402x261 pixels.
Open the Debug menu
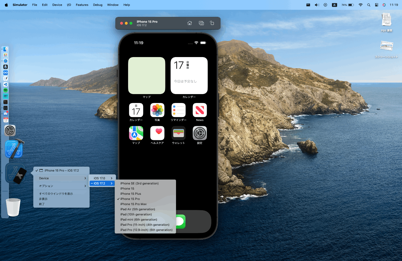98,5
